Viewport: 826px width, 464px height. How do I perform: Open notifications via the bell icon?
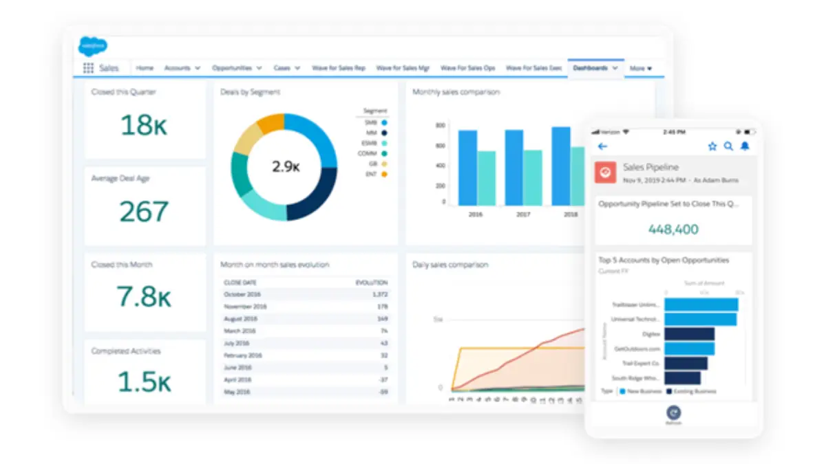pos(745,146)
